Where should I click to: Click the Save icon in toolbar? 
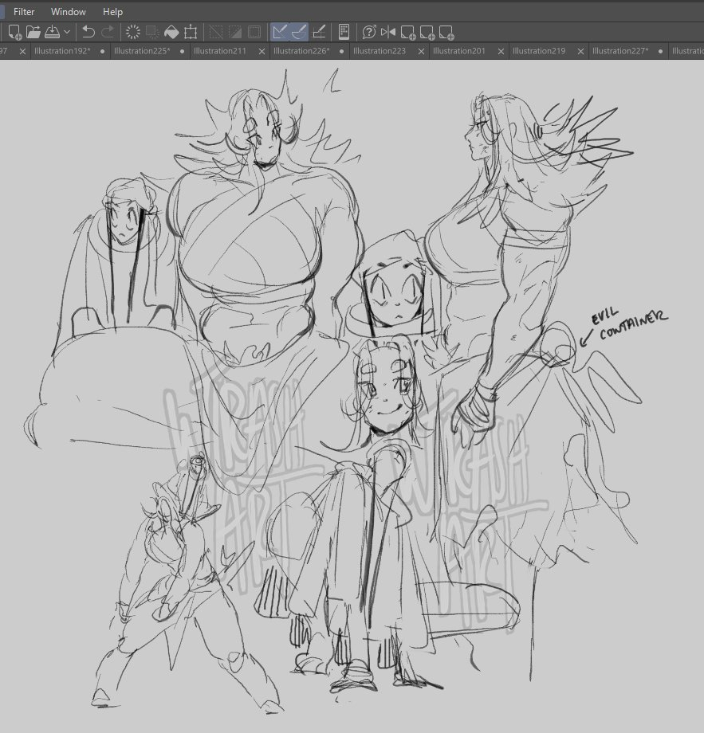coord(52,32)
